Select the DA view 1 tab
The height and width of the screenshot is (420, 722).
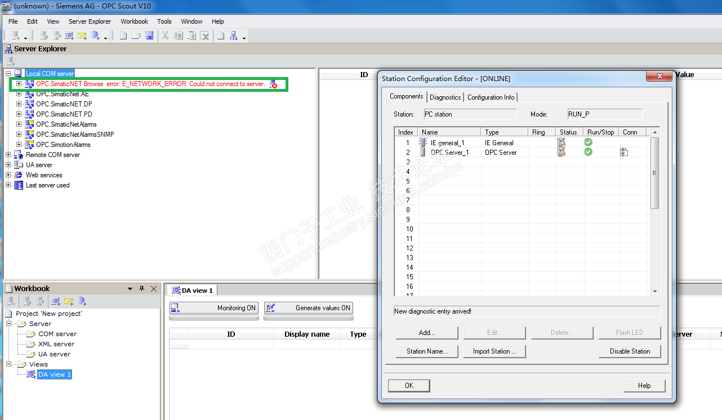(193, 291)
